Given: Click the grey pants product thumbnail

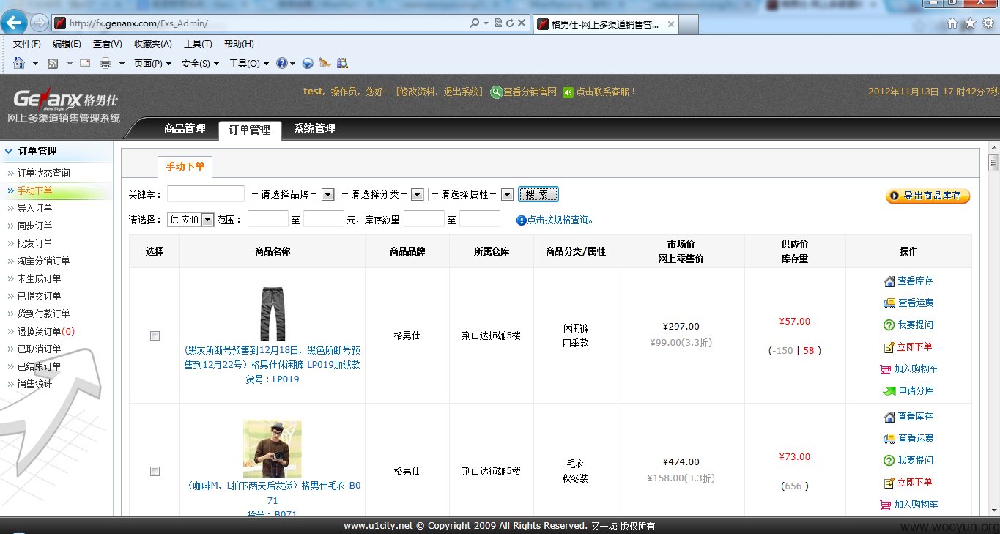Looking at the screenshot, I should pos(273,314).
